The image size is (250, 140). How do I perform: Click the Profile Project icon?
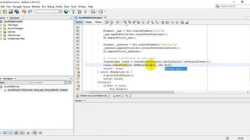pyautogui.click(x=101, y=11)
